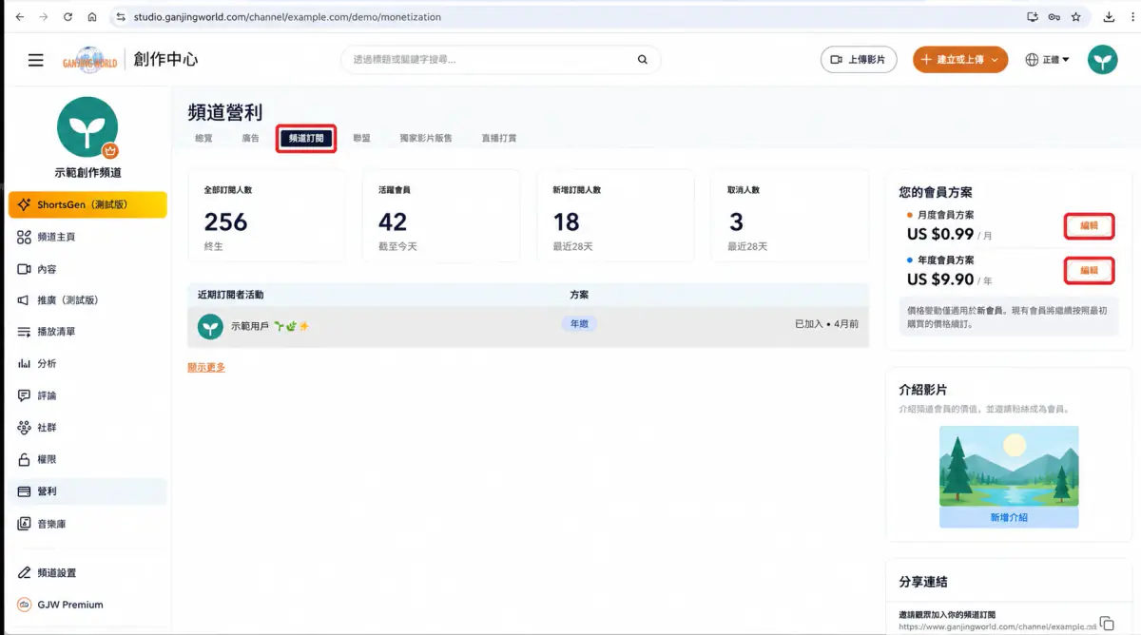Screen dimensions: 1141x635
Task: Click the account avatar in the header
Action: coord(1103,60)
